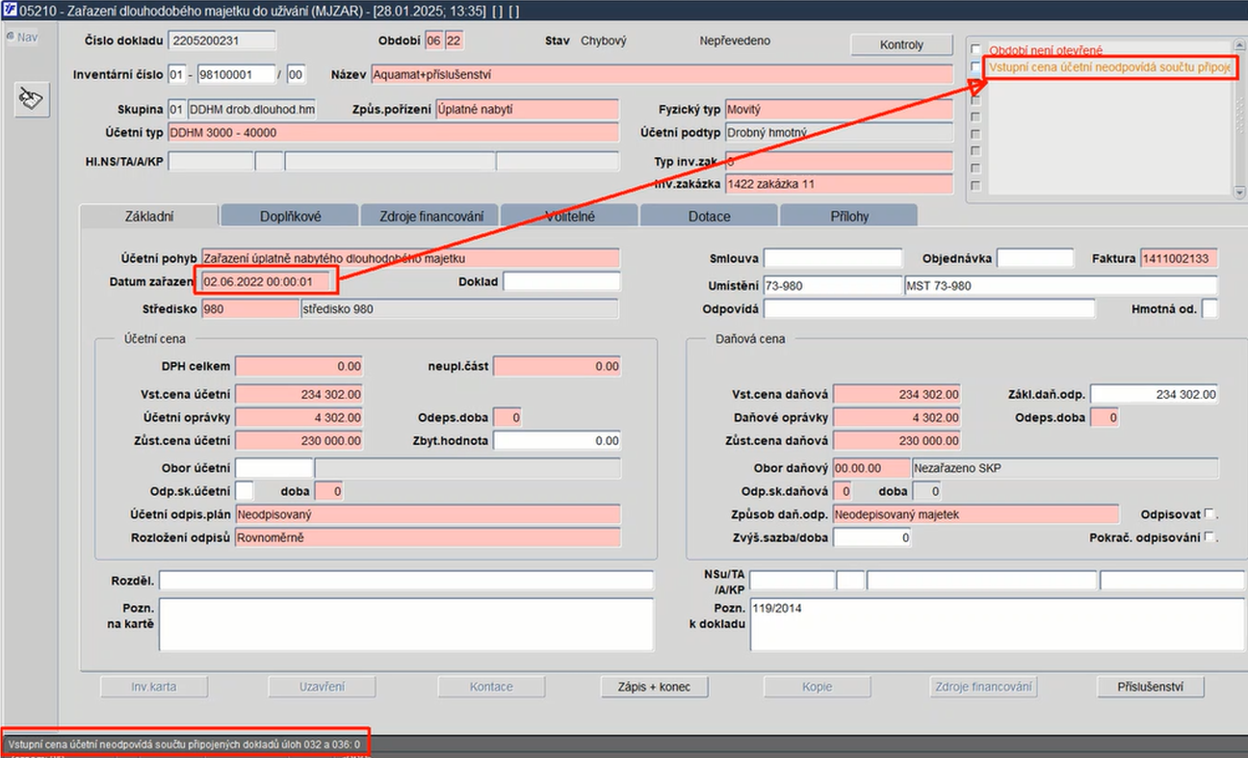1248x758 pixels.
Task: Click the neupl.část field
Action: coord(558,366)
